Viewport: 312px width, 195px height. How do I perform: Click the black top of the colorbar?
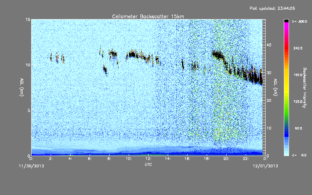coord(286,21)
